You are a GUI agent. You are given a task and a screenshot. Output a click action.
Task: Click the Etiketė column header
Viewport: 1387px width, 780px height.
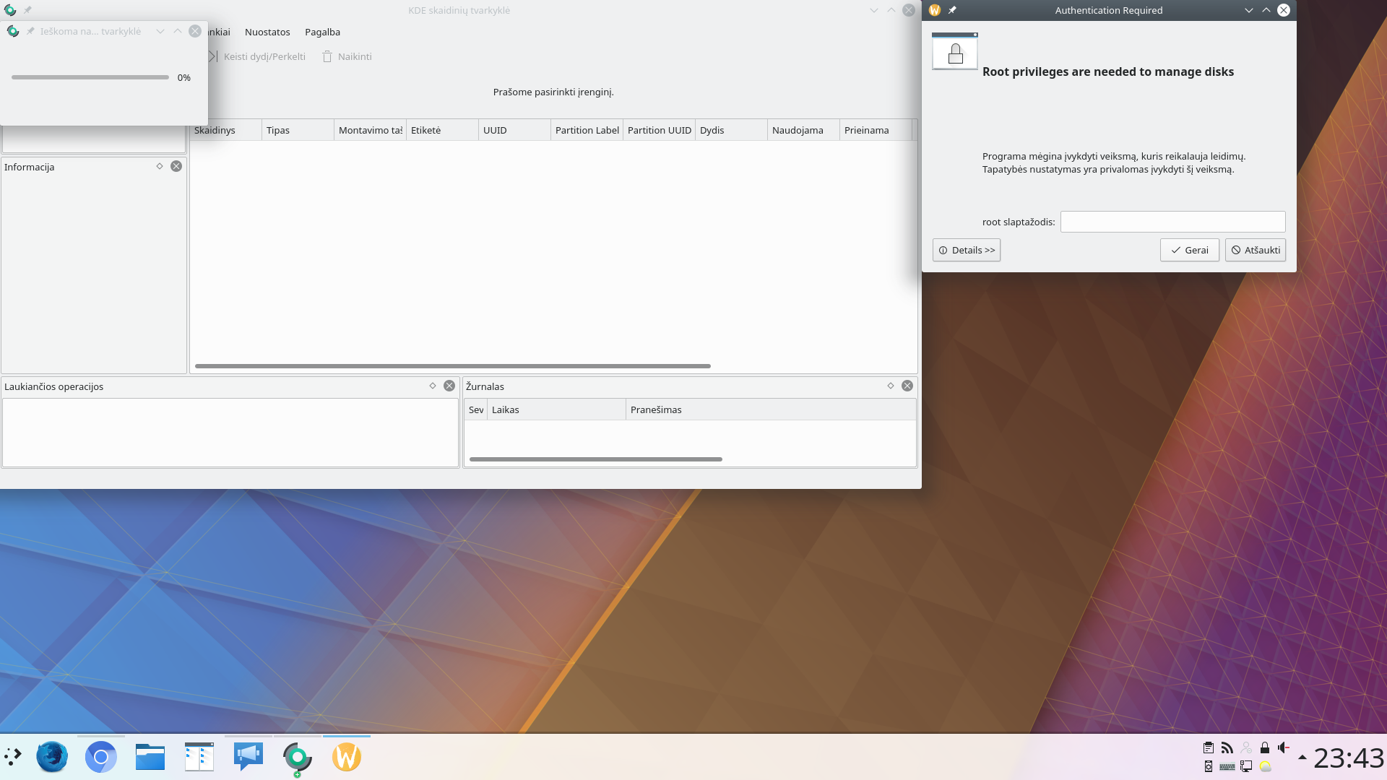tap(442, 130)
